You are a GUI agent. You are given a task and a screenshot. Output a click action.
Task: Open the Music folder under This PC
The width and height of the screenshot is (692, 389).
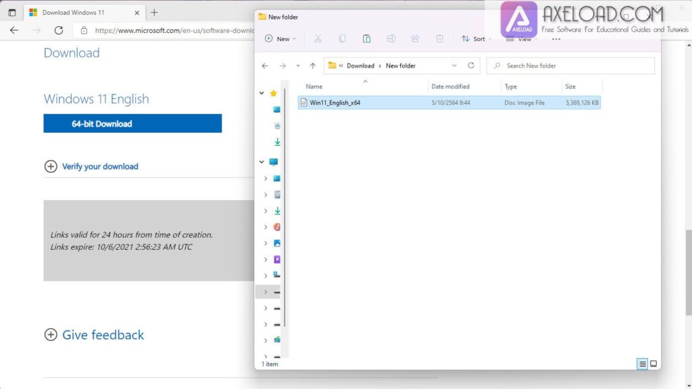[x=277, y=227]
